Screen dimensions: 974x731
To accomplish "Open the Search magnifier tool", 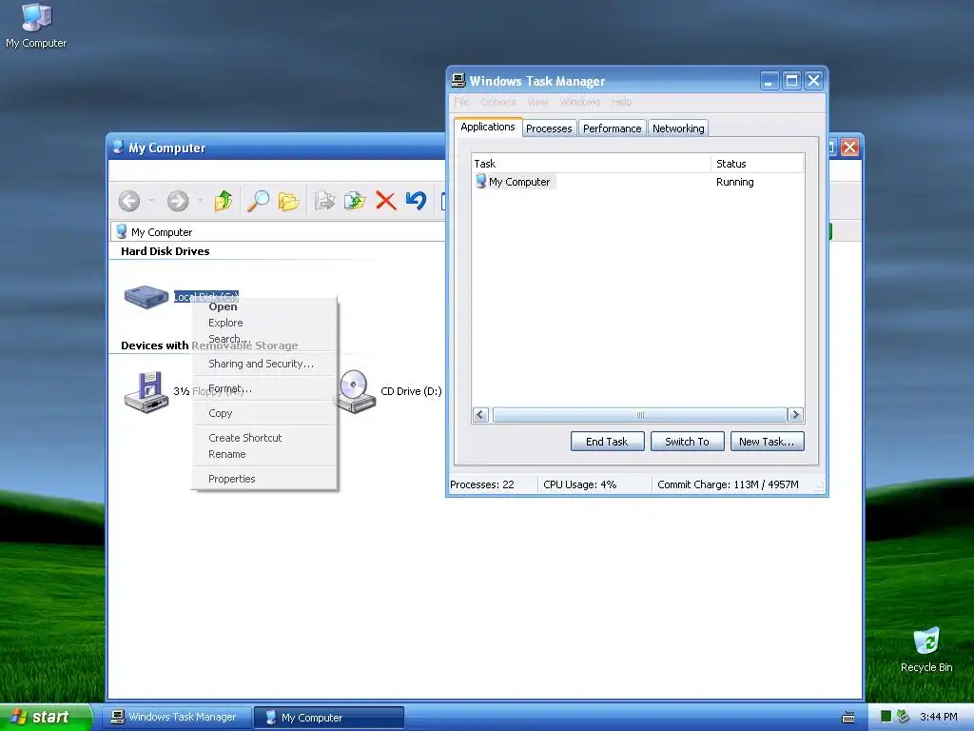I will [x=258, y=201].
